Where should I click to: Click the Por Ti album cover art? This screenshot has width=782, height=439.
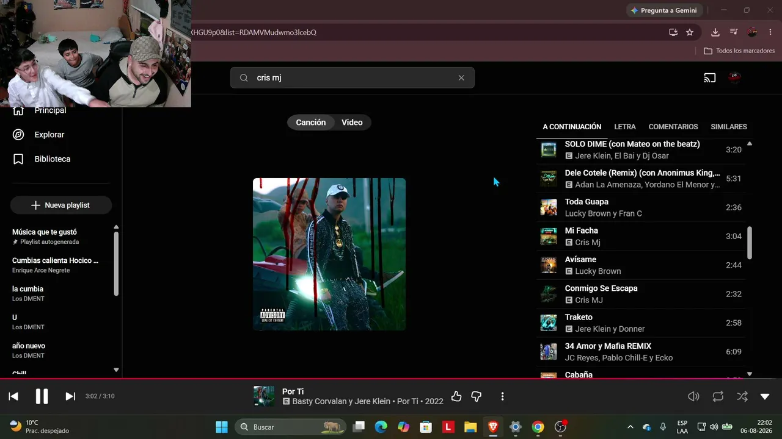(329, 254)
